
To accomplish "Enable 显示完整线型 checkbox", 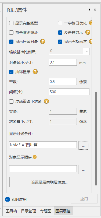I will pos(11,23).
